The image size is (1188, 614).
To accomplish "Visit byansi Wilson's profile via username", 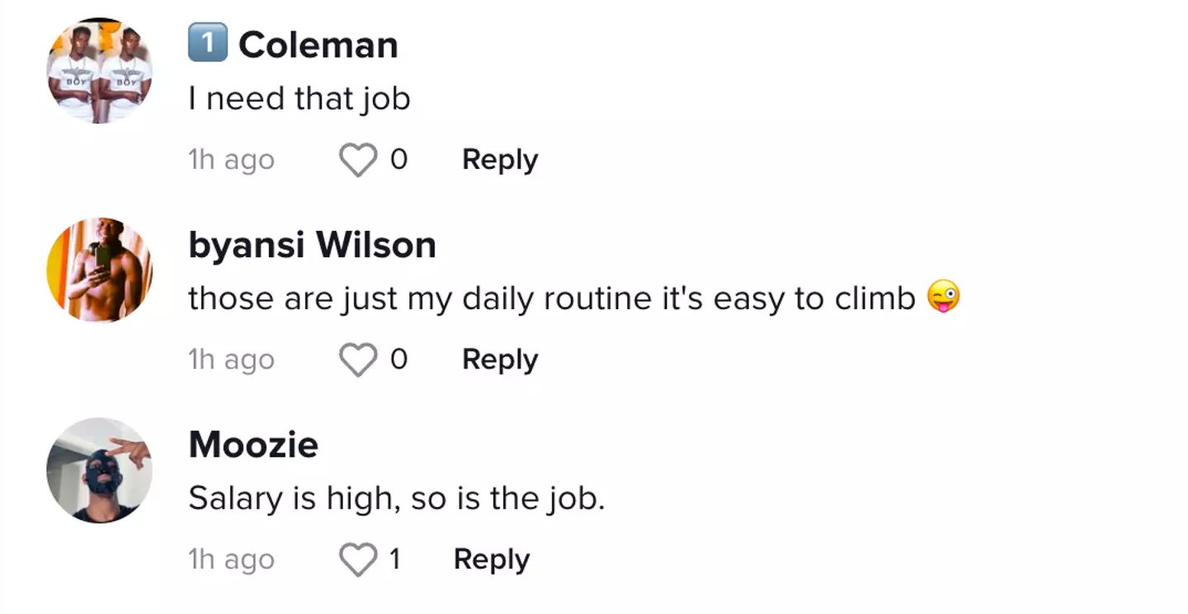I will click(312, 246).
